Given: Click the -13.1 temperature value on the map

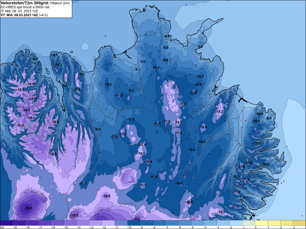Looking at the screenshot, I should (141, 153).
